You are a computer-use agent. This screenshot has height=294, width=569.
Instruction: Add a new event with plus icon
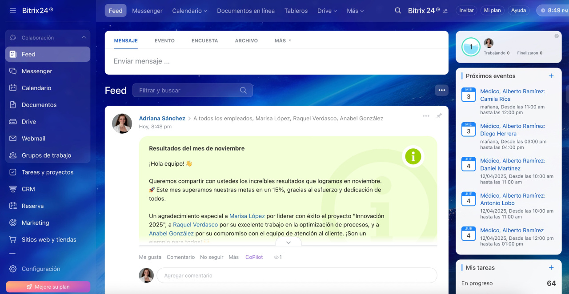pos(551,76)
